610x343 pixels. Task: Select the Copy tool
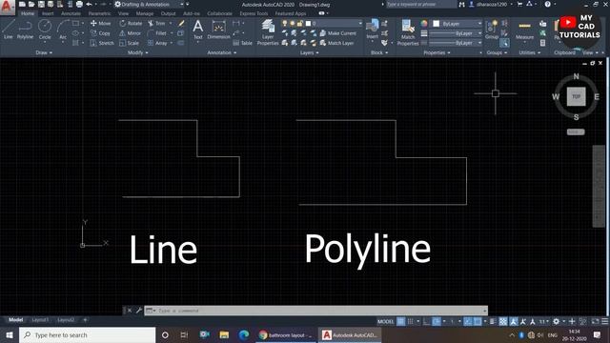100,33
